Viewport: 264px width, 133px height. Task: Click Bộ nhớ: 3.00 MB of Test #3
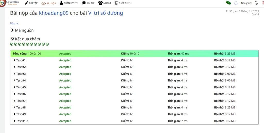pyautogui.click(x=225, y=74)
